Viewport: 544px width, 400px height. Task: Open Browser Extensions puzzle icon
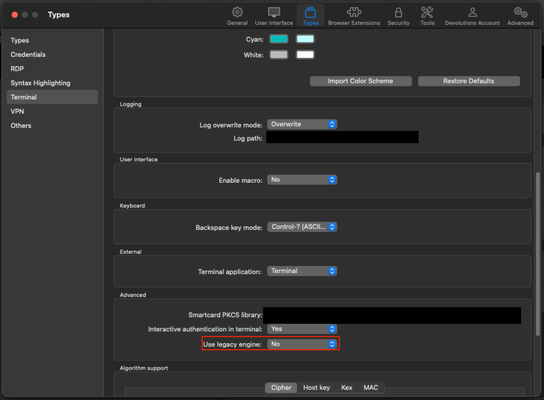pyautogui.click(x=354, y=13)
